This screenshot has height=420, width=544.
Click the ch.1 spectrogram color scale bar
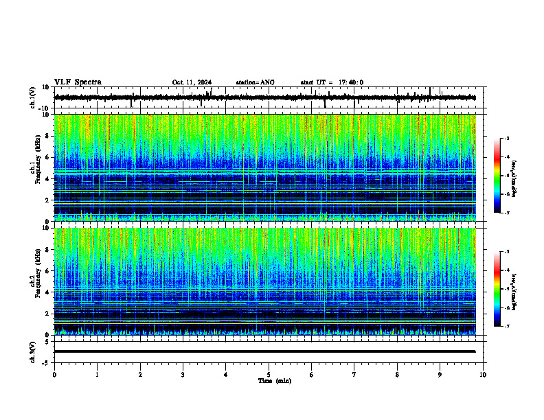[x=497, y=176]
